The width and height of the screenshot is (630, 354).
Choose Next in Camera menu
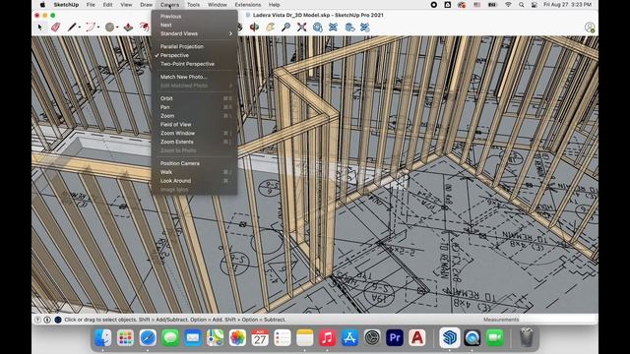(195, 25)
